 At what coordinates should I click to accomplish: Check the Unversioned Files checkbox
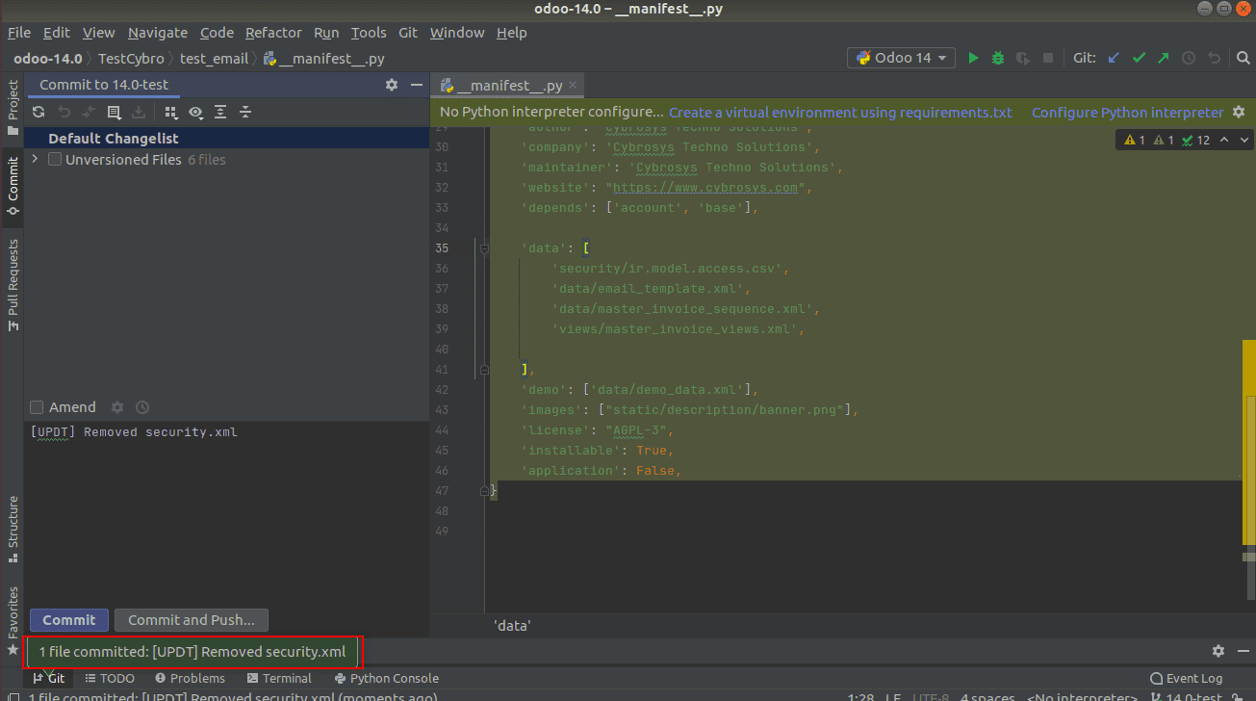[x=55, y=160]
